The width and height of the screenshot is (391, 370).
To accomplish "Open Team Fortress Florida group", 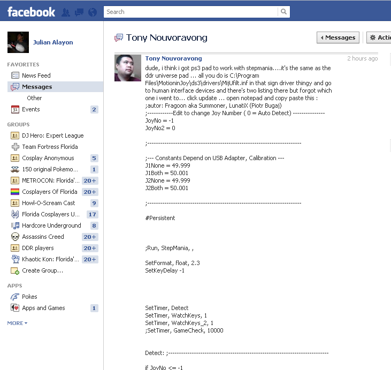I will click(x=50, y=147).
